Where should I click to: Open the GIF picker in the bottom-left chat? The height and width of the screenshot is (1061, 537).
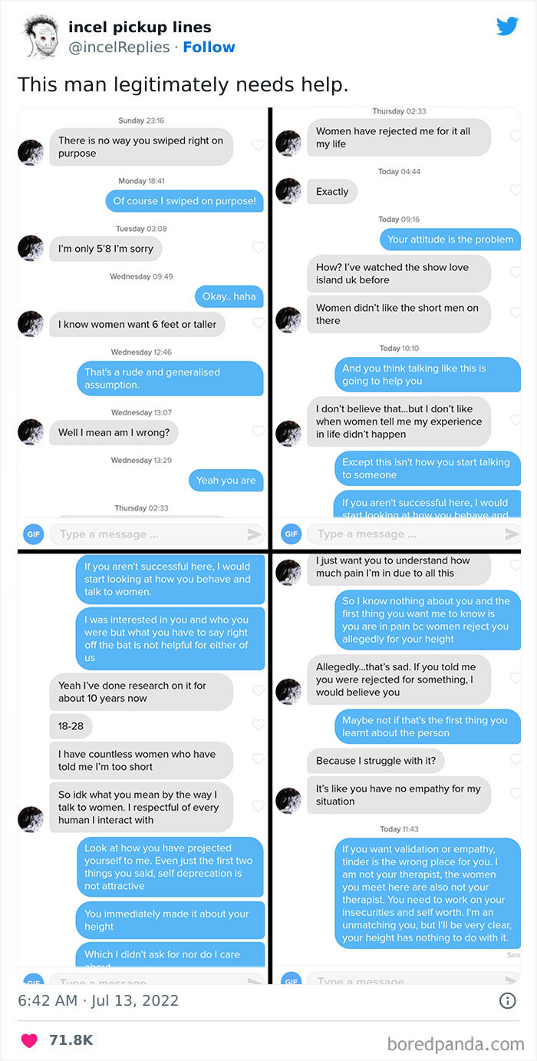click(32, 980)
